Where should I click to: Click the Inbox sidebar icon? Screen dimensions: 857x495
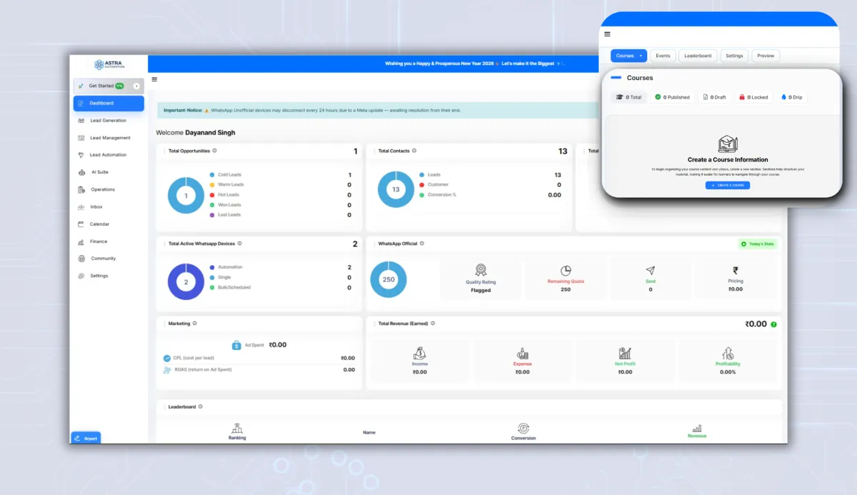(x=82, y=207)
